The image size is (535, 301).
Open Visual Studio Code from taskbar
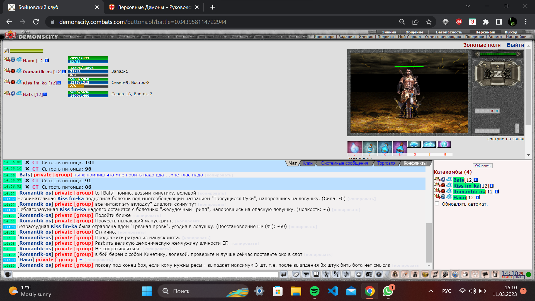(333, 291)
